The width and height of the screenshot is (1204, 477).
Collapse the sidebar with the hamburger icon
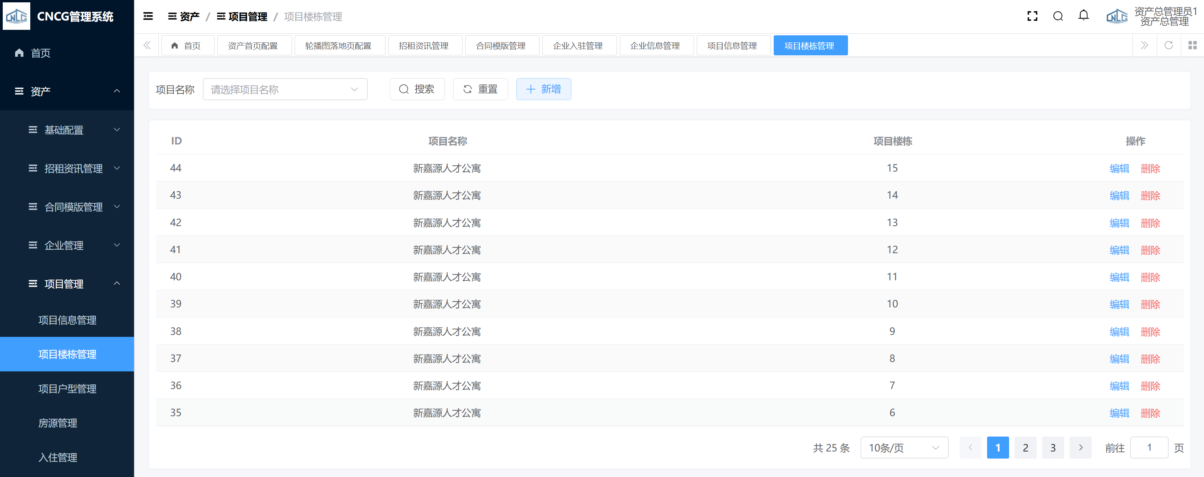pyautogui.click(x=148, y=16)
